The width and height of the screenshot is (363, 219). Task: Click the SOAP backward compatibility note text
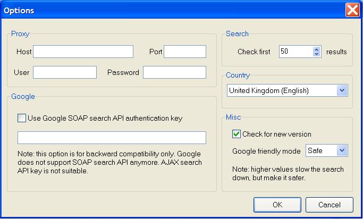[x=109, y=163]
